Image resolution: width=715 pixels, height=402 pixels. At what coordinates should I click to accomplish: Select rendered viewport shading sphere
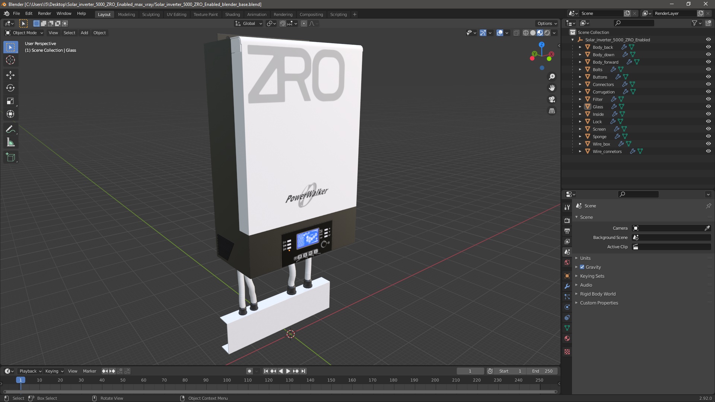coord(547,33)
